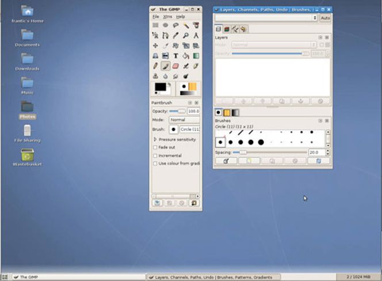
Task: Select the Clone stamp tool
Action: pos(155,76)
